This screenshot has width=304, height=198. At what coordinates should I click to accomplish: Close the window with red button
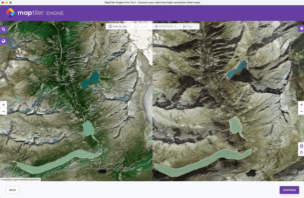tap(3, 3)
